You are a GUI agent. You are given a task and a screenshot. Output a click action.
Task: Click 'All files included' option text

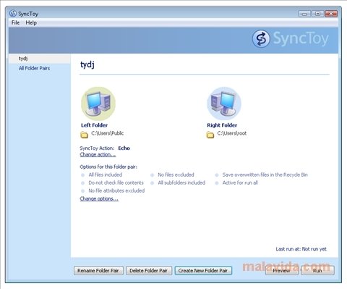point(106,175)
